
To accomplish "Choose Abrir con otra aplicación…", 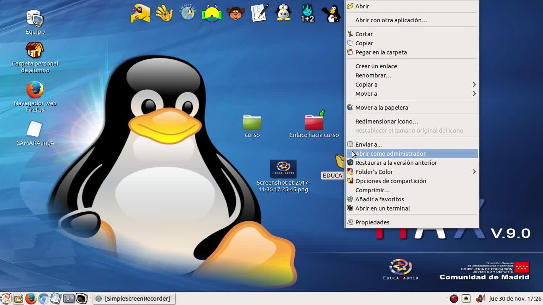I will (412, 20).
